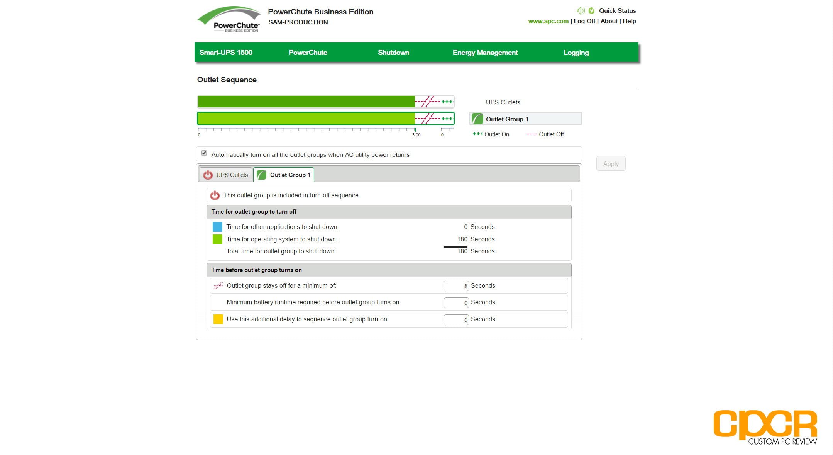Click the speaker alarm icon near Quick Status
This screenshot has width=833, height=455.
[581, 11]
